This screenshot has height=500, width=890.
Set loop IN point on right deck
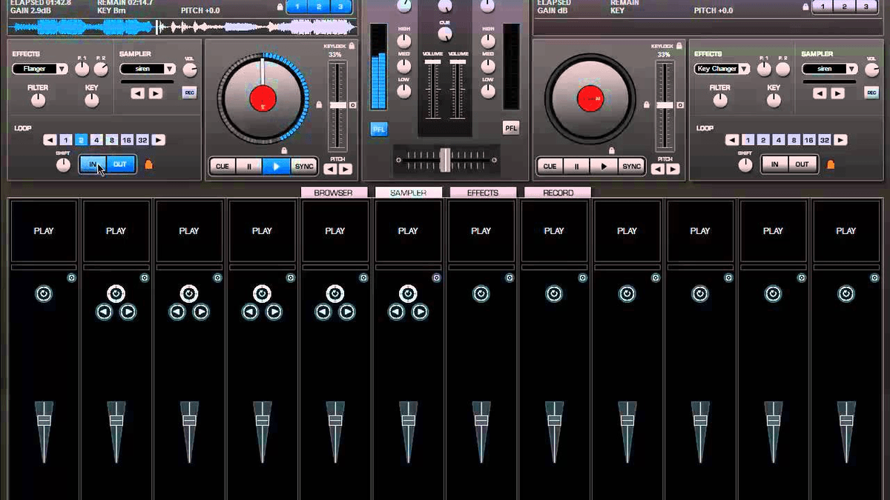click(x=775, y=164)
